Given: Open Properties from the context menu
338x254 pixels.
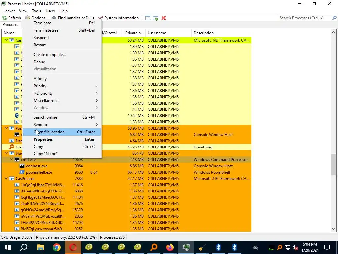Looking at the screenshot, I should 62,139.
